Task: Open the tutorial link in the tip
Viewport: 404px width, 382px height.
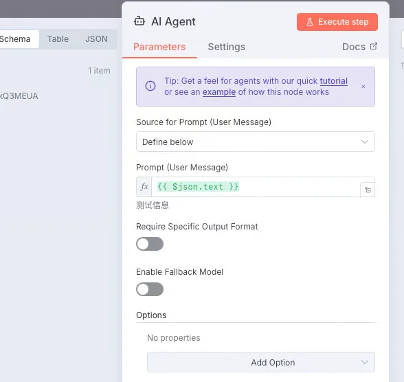Action: click(334, 81)
